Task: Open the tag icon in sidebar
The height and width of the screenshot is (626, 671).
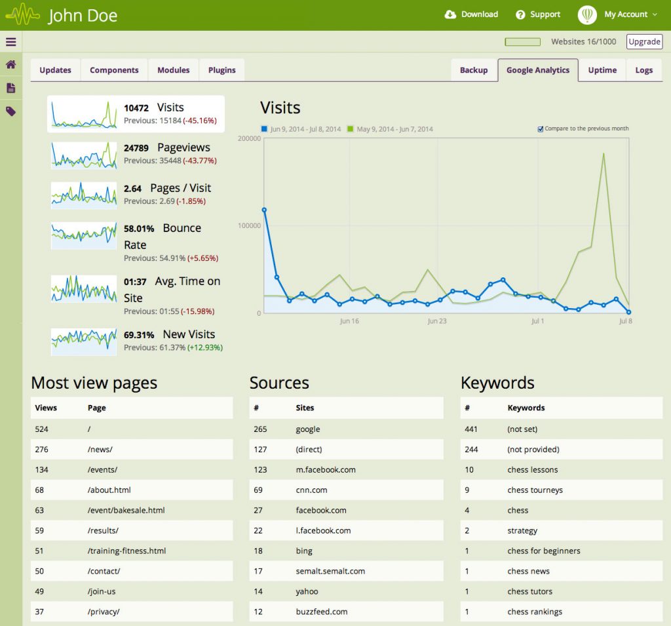Action: [x=10, y=111]
